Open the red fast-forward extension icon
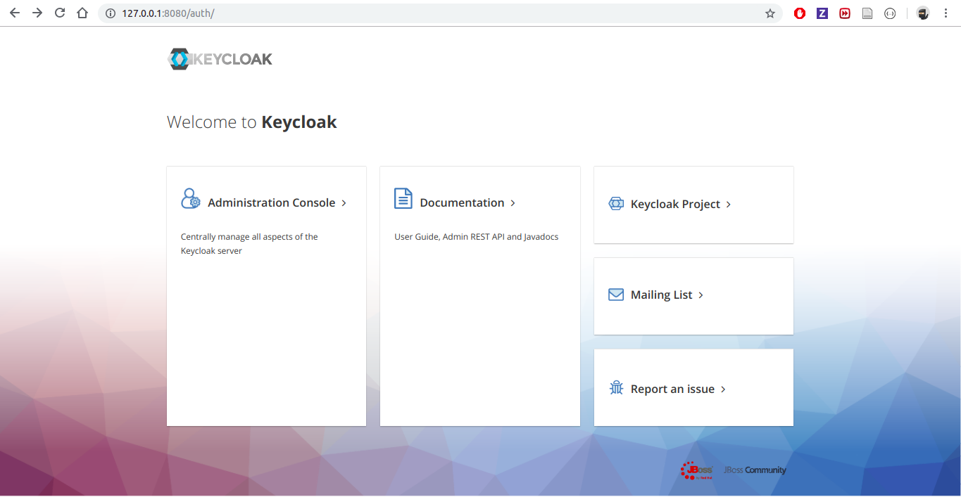Image resolution: width=961 pixels, height=497 pixels. click(x=845, y=13)
